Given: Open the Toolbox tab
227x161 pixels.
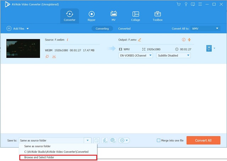Looking at the screenshot, I should point(157,16).
